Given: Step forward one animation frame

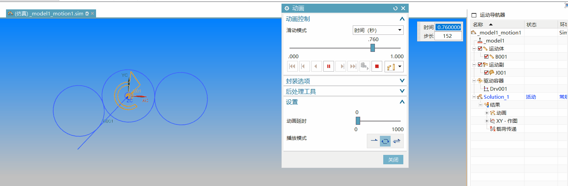Looking at the screenshot, I should 341,66.
